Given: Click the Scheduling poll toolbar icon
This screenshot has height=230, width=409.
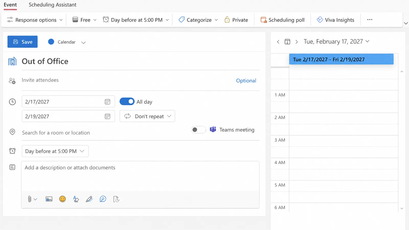Looking at the screenshot, I should coord(263,20).
